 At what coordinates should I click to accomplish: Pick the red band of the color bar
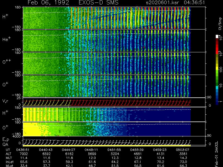tap(217, 49)
